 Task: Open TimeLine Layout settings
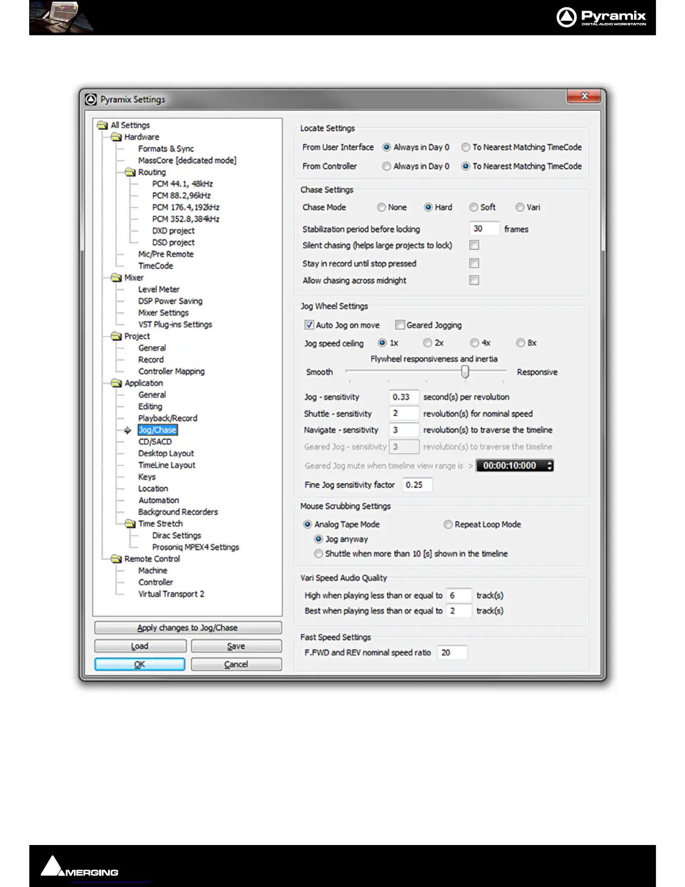click(167, 465)
